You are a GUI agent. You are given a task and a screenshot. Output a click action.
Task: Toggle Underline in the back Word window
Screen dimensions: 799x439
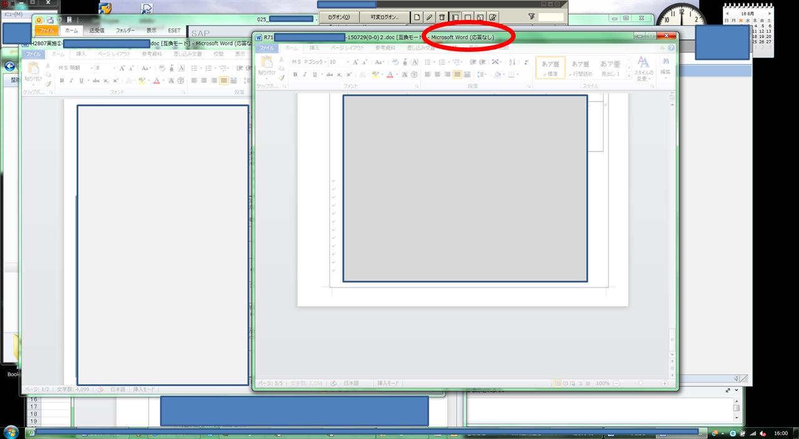click(81, 80)
